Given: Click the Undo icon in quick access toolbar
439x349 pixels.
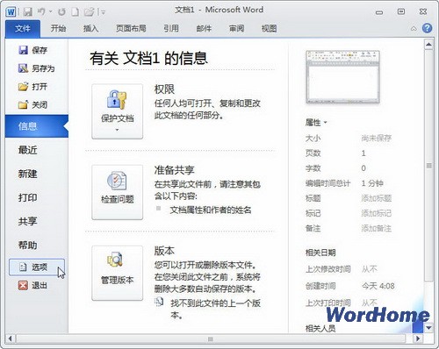Looking at the screenshot, I should click(x=41, y=11).
